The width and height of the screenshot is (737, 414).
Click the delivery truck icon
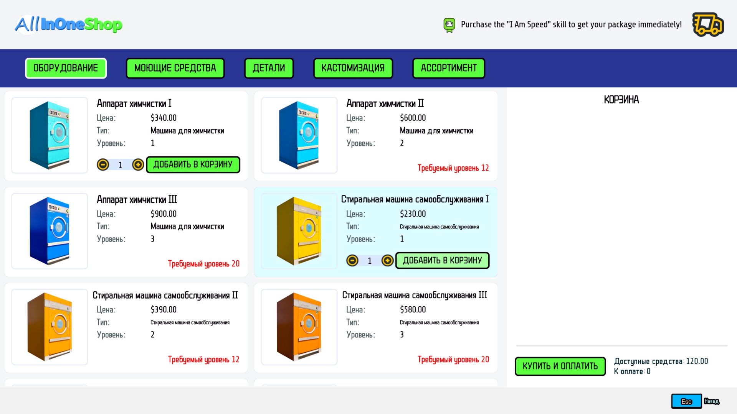coord(708,25)
